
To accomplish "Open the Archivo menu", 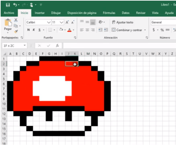I will [9, 13].
